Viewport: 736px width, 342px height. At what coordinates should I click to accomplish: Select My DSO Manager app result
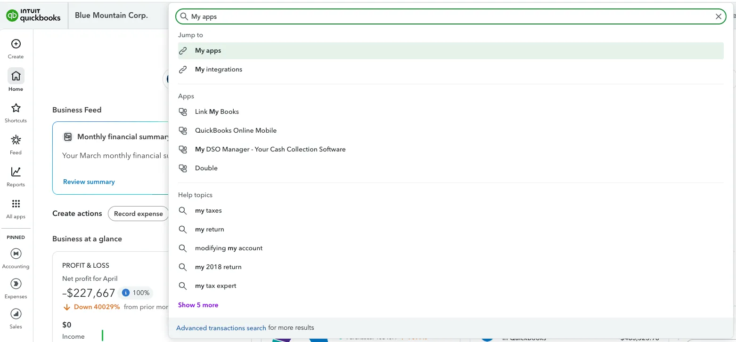451,150
